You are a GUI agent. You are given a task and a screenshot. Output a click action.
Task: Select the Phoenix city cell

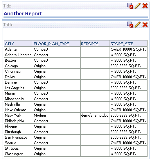click(18, 126)
